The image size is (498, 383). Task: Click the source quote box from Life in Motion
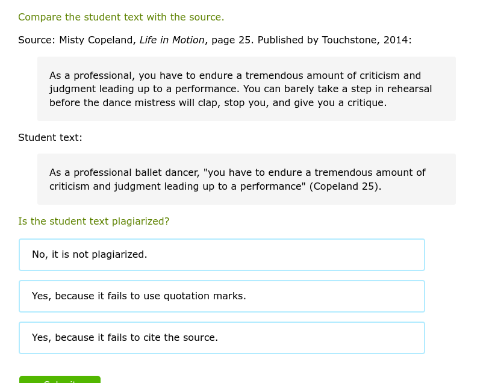coord(246,89)
